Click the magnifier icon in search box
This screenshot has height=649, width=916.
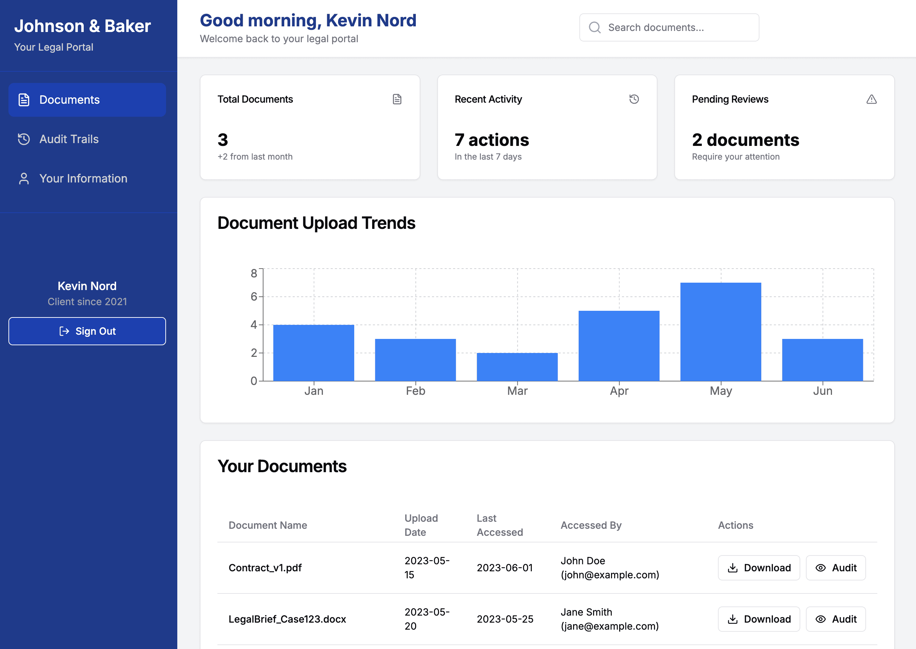[x=594, y=27]
